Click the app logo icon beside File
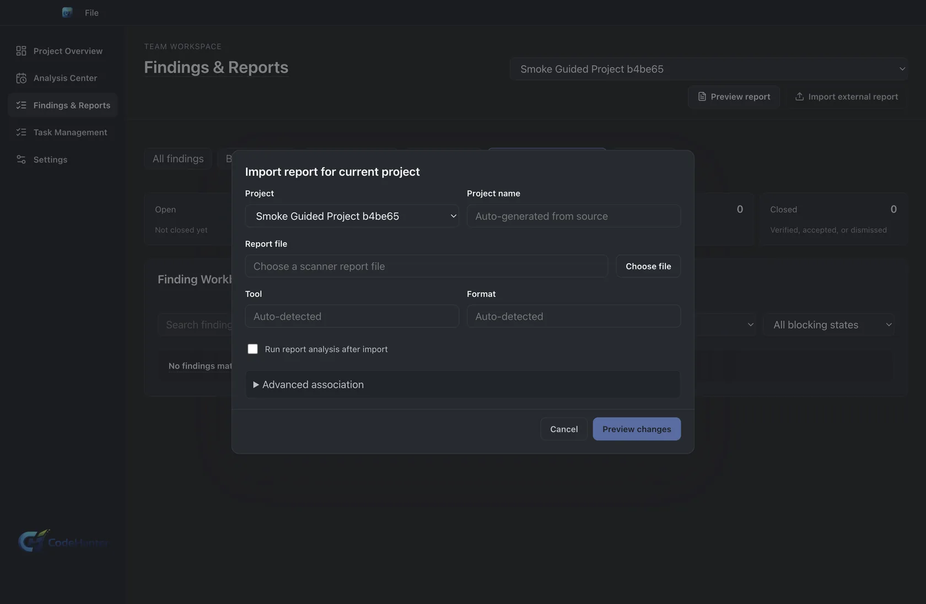This screenshot has height=604, width=926. [67, 12]
